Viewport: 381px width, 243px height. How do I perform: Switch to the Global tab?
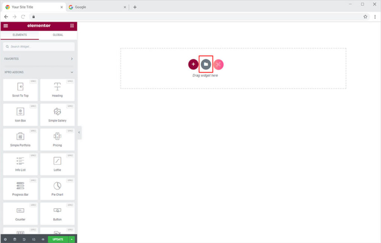point(58,35)
